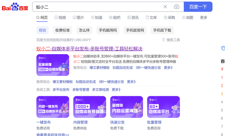
Task: Click the 百度一下 search button
Action: click(198, 7)
